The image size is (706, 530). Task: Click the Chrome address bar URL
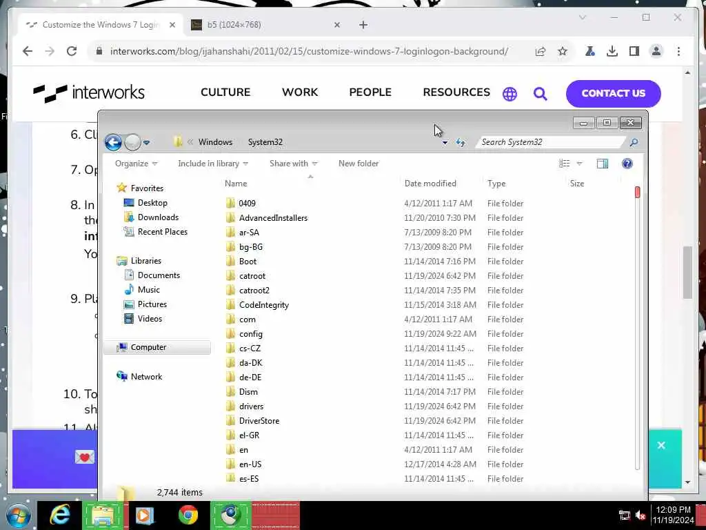(309, 51)
